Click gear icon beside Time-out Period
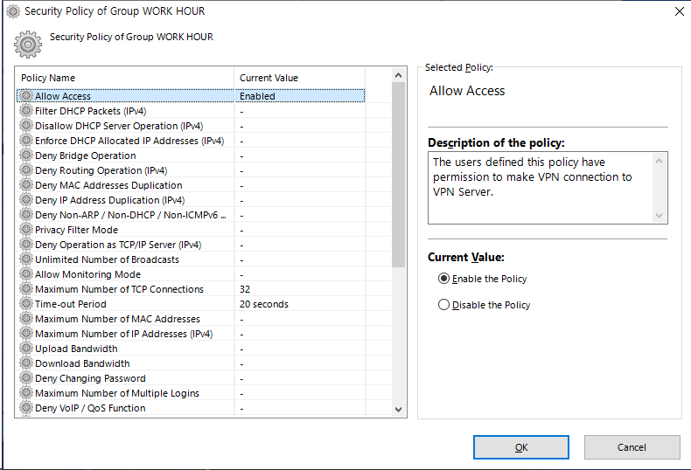This screenshot has width=691, height=470. tap(26, 304)
